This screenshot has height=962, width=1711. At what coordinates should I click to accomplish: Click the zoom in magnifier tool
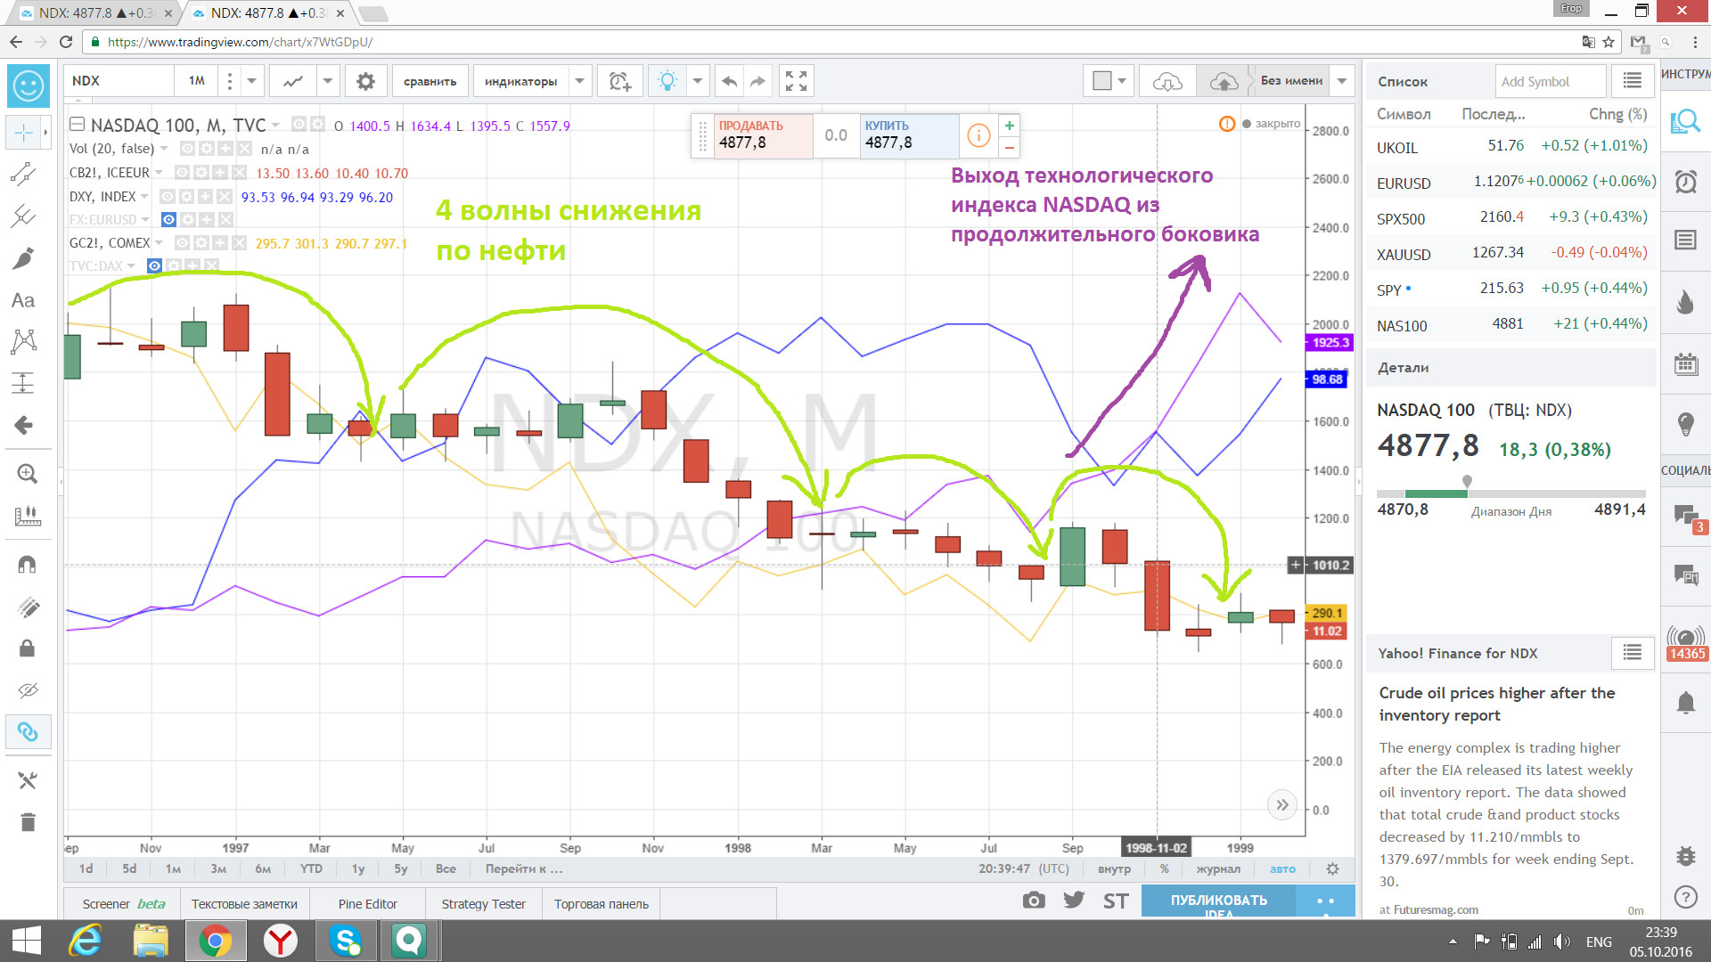coord(27,474)
